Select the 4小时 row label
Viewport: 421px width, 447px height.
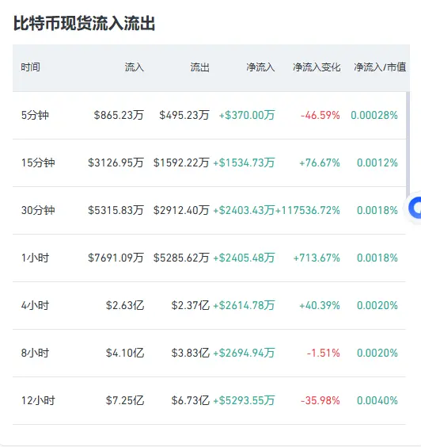point(35,306)
